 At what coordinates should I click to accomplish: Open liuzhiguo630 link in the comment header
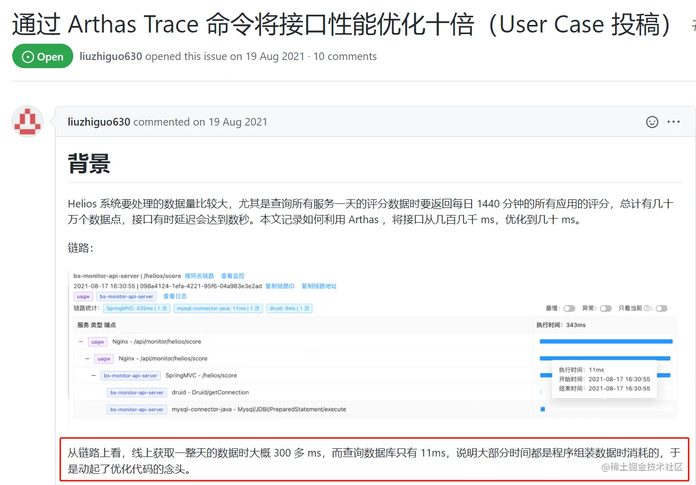(99, 122)
